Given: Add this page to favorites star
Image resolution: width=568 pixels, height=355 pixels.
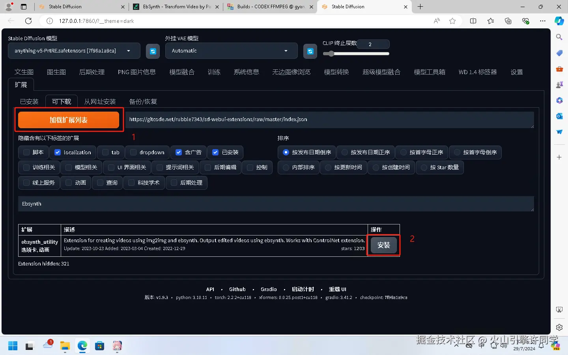Looking at the screenshot, I should pyautogui.click(x=452, y=21).
